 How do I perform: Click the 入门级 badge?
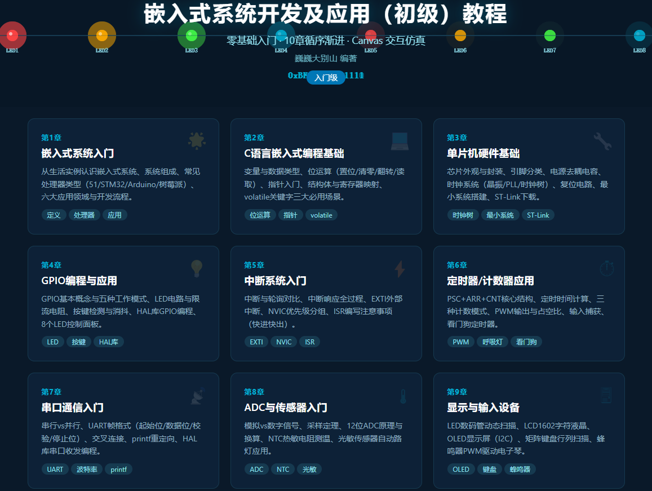pos(326,78)
